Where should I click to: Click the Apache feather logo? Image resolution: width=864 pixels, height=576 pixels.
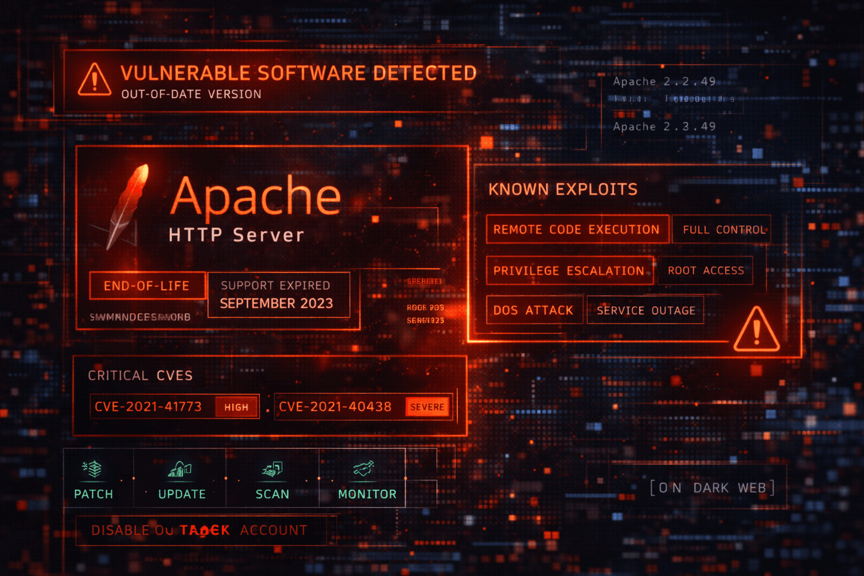click(x=128, y=206)
